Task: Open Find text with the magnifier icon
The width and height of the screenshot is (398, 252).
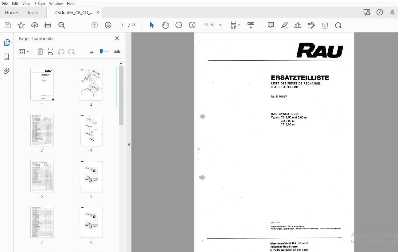Action: [x=62, y=25]
